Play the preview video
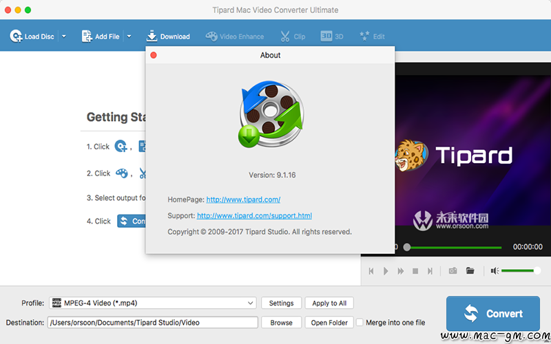The width and height of the screenshot is (551, 344). pyautogui.click(x=386, y=271)
